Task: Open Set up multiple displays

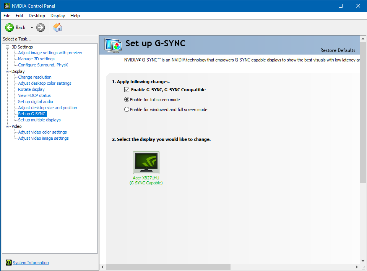Action: [x=39, y=120]
